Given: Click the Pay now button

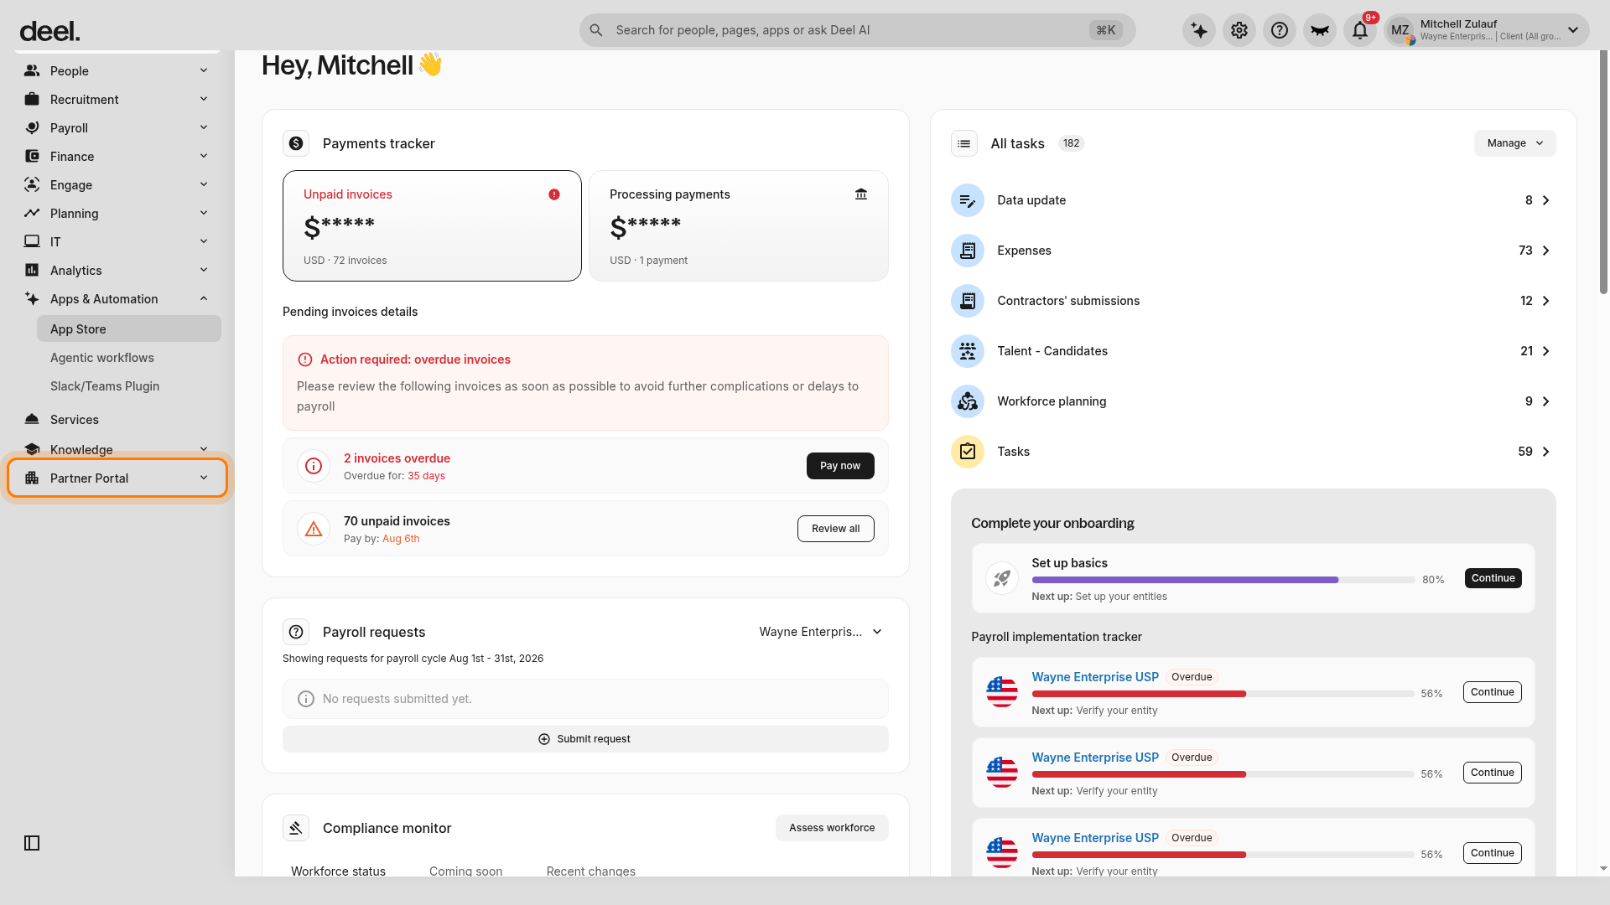Looking at the screenshot, I should [x=840, y=466].
